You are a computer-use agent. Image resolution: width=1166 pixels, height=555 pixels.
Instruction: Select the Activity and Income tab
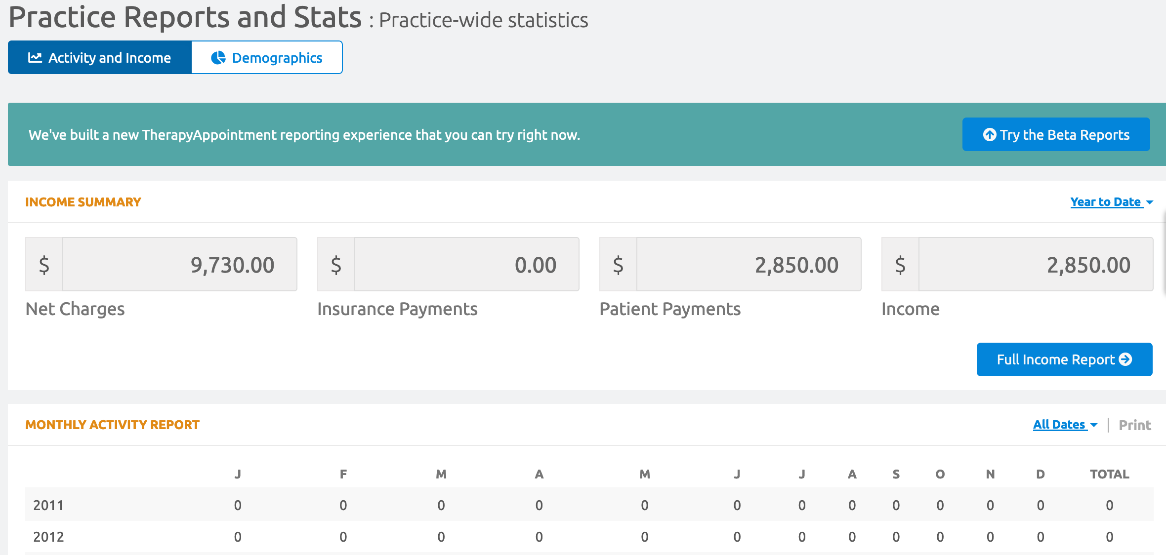(x=100, y=58)
